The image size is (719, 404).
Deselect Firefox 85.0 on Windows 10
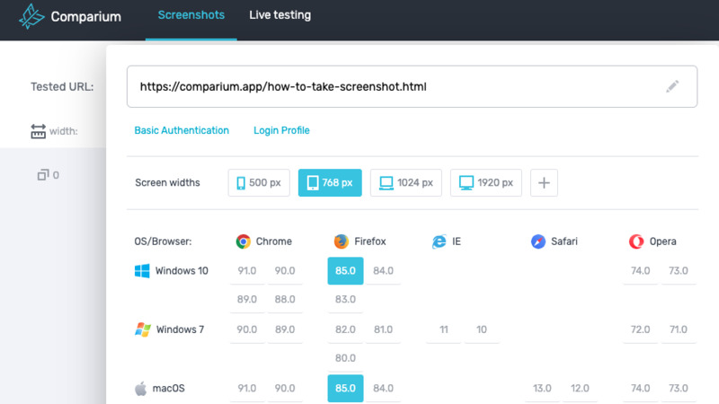(x=345, y=271)
